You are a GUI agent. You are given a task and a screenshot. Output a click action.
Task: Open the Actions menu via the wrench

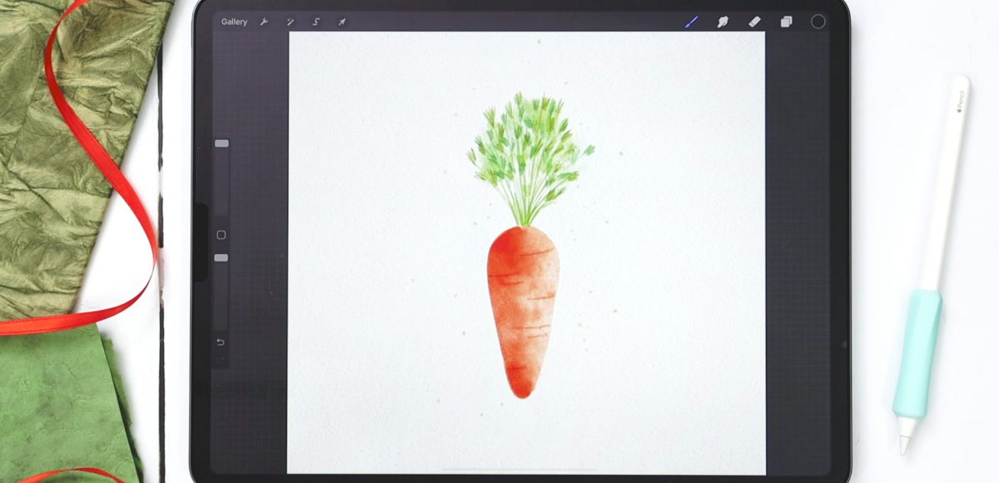tap(265, 22)
